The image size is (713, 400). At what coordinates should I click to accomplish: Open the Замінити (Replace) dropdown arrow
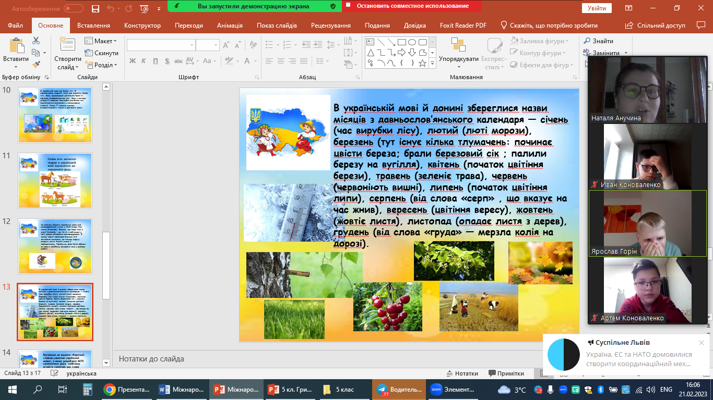tap(625, 53)
